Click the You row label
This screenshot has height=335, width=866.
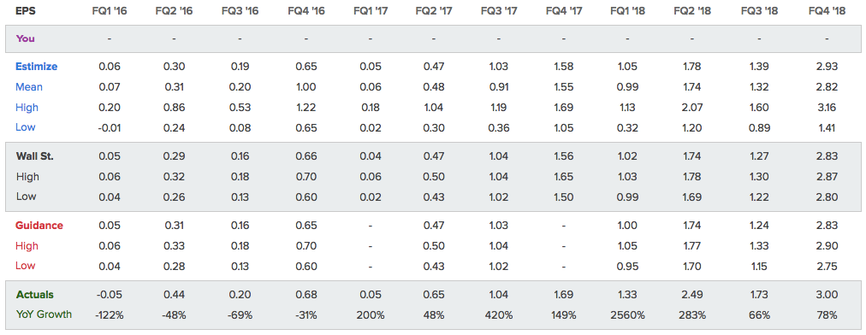pos(26,38)
